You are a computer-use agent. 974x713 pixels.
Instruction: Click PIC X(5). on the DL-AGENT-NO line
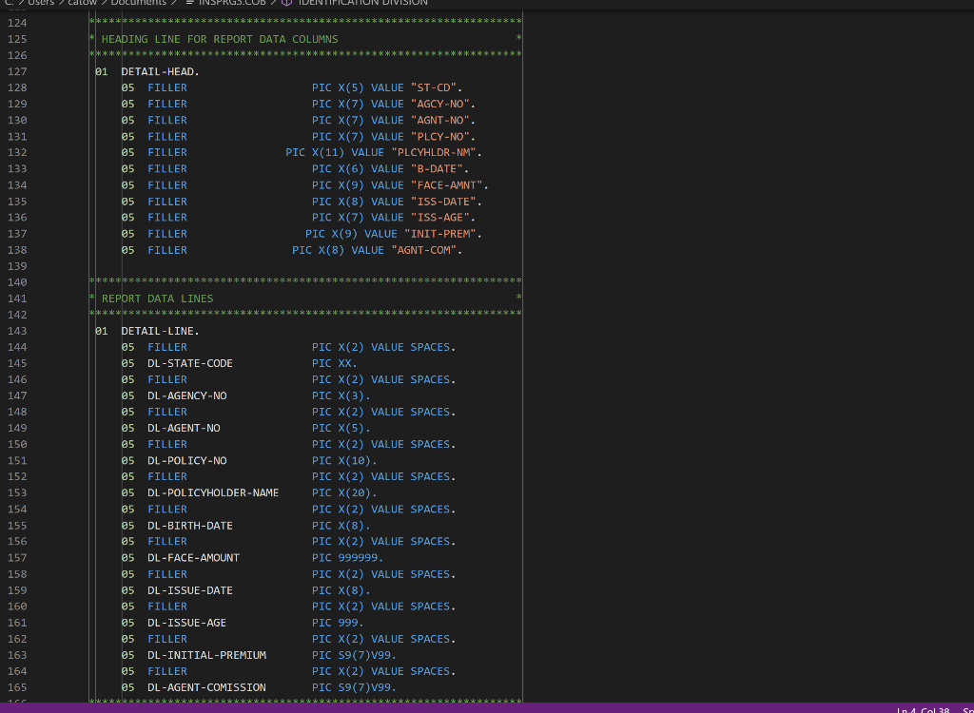[x=341, y=428]
